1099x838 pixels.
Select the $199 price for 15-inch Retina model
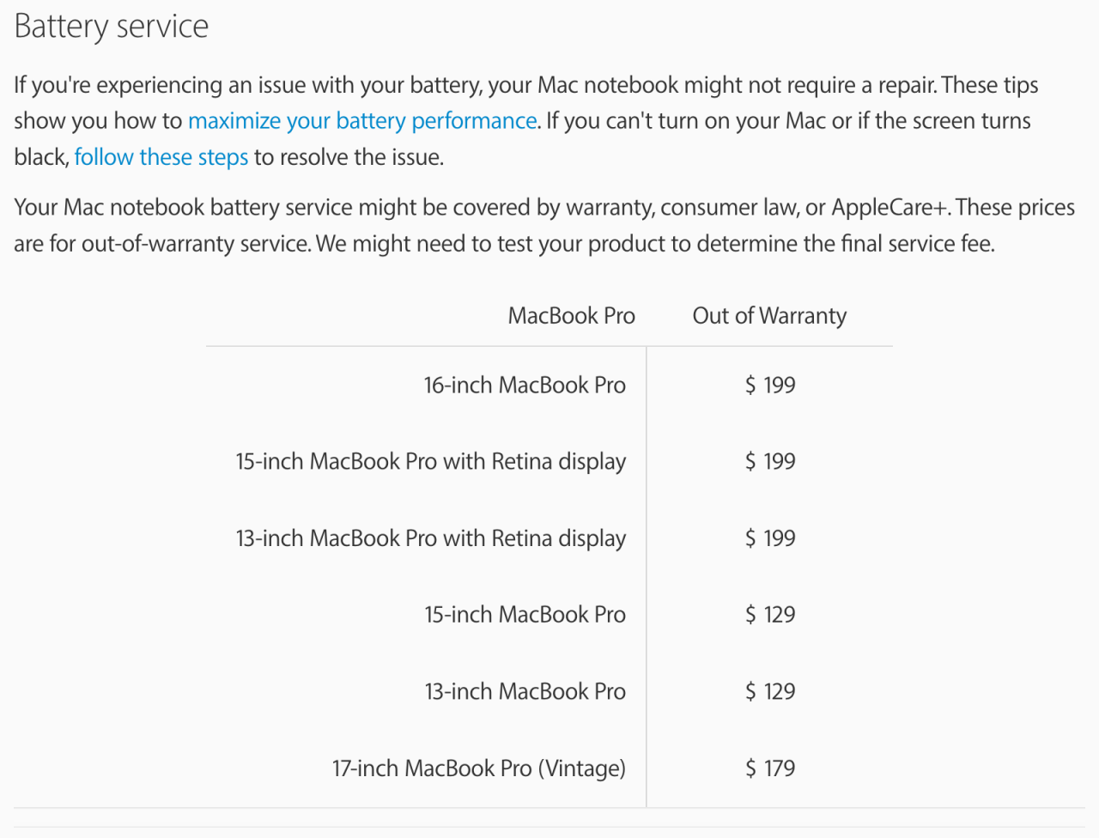tap(770, 462)
